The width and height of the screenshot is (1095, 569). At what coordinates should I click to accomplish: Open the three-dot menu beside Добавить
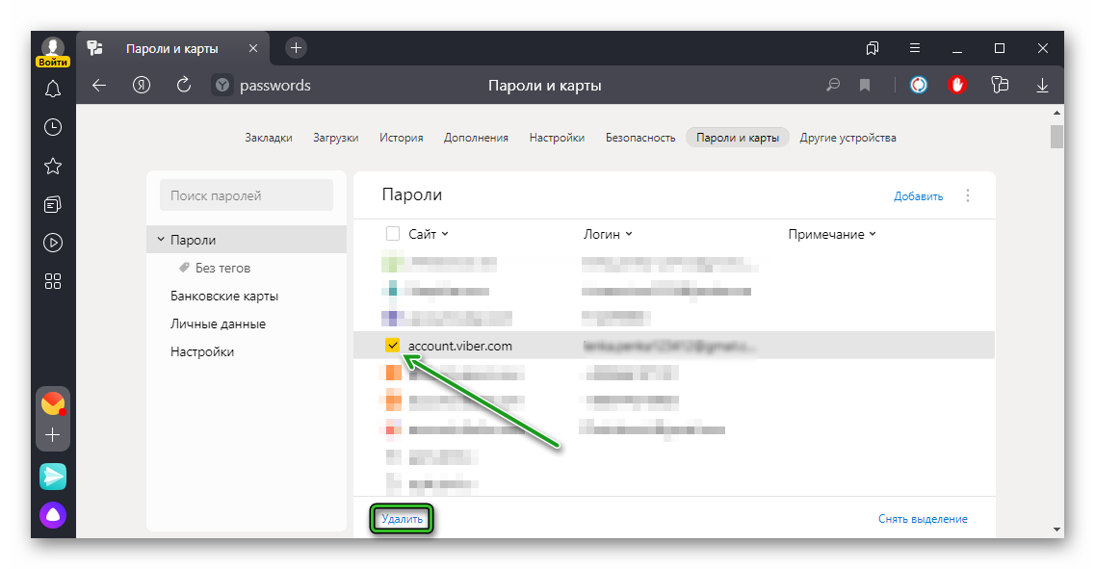click(968, 195)
